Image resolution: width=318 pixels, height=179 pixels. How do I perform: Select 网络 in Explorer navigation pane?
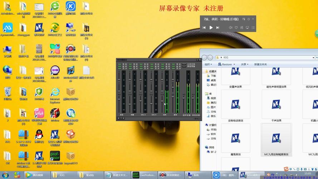210,147
